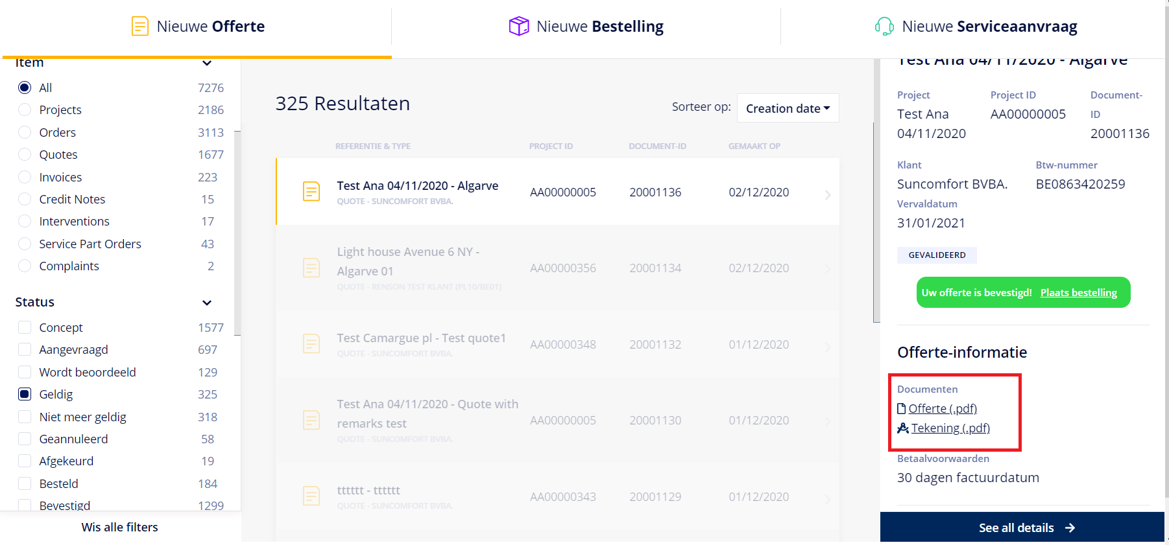Click quote icon of Test Ana Algarve row
This screenshot has height=545, width=1169.
(311, 192)
